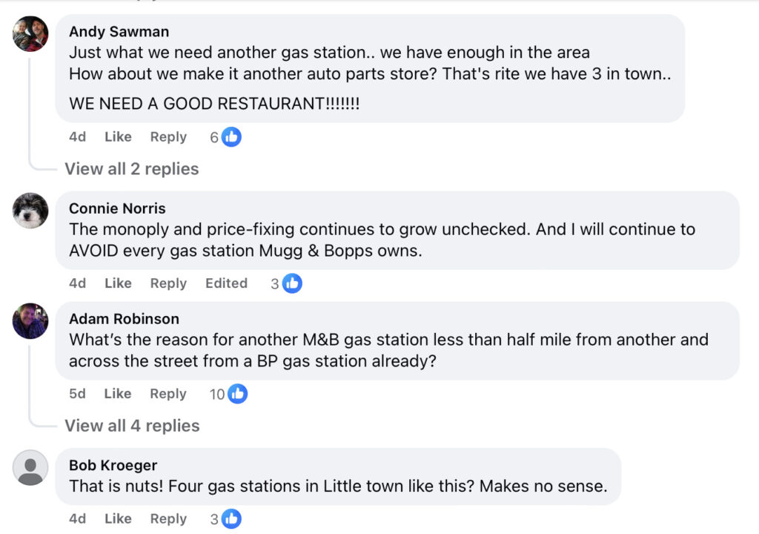Reply to Bob Kroeger's comment
The image size is (759, 534).
point(168,518)
